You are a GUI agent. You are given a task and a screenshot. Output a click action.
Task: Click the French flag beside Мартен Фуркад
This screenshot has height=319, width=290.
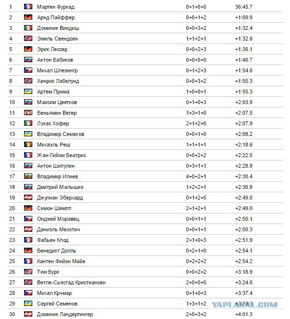click(28, 7)
